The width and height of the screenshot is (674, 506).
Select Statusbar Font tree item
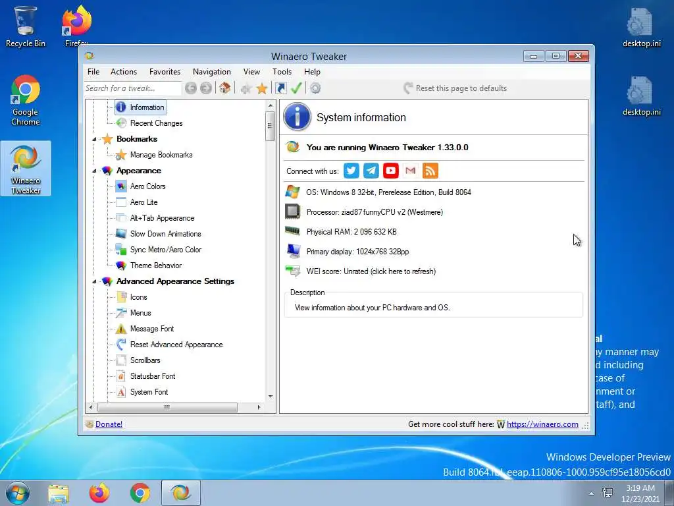[153, 376]
